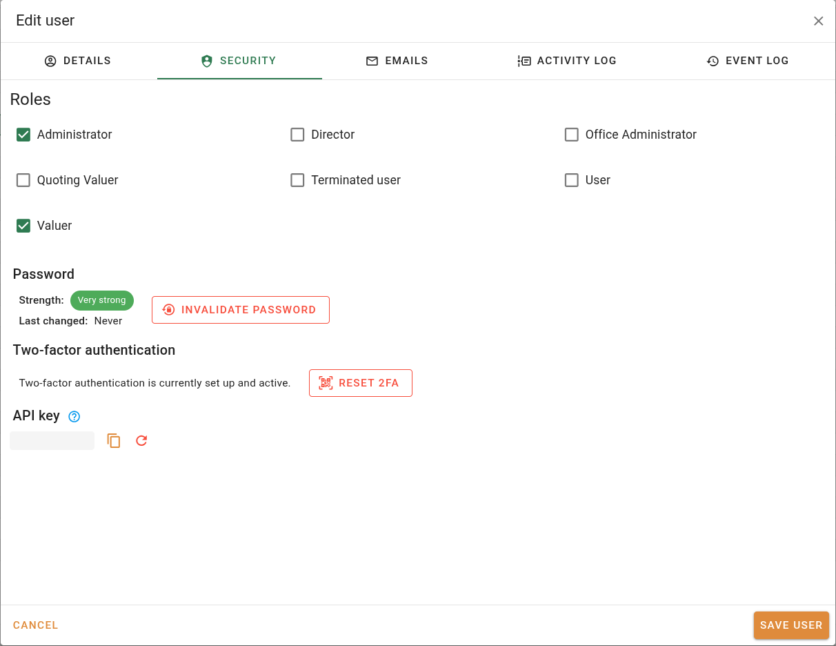Switch to the Details tab
The height and width of the screenshot is (646, 836).
click(x=78, y=61)
